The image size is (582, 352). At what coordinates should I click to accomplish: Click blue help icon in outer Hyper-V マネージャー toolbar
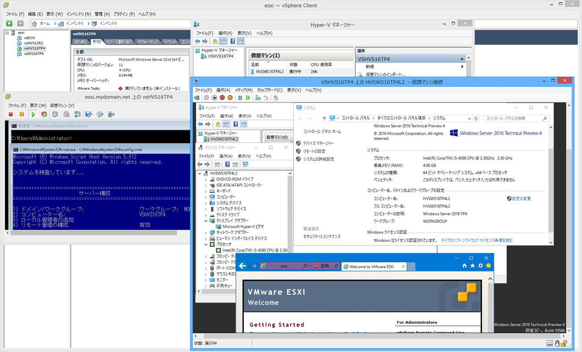point(232,41)
